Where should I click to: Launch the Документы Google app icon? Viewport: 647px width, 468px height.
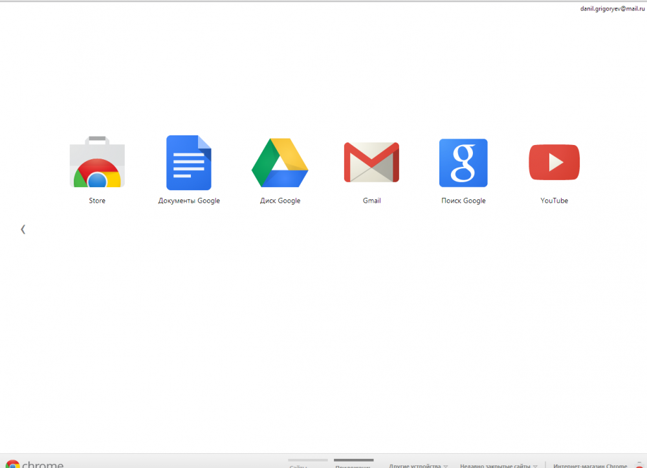(x=189, y=162)
